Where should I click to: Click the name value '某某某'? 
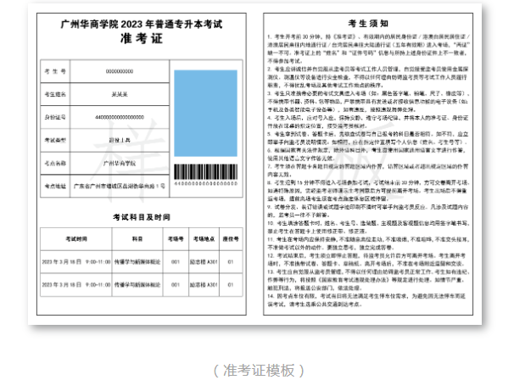(120, 94)
